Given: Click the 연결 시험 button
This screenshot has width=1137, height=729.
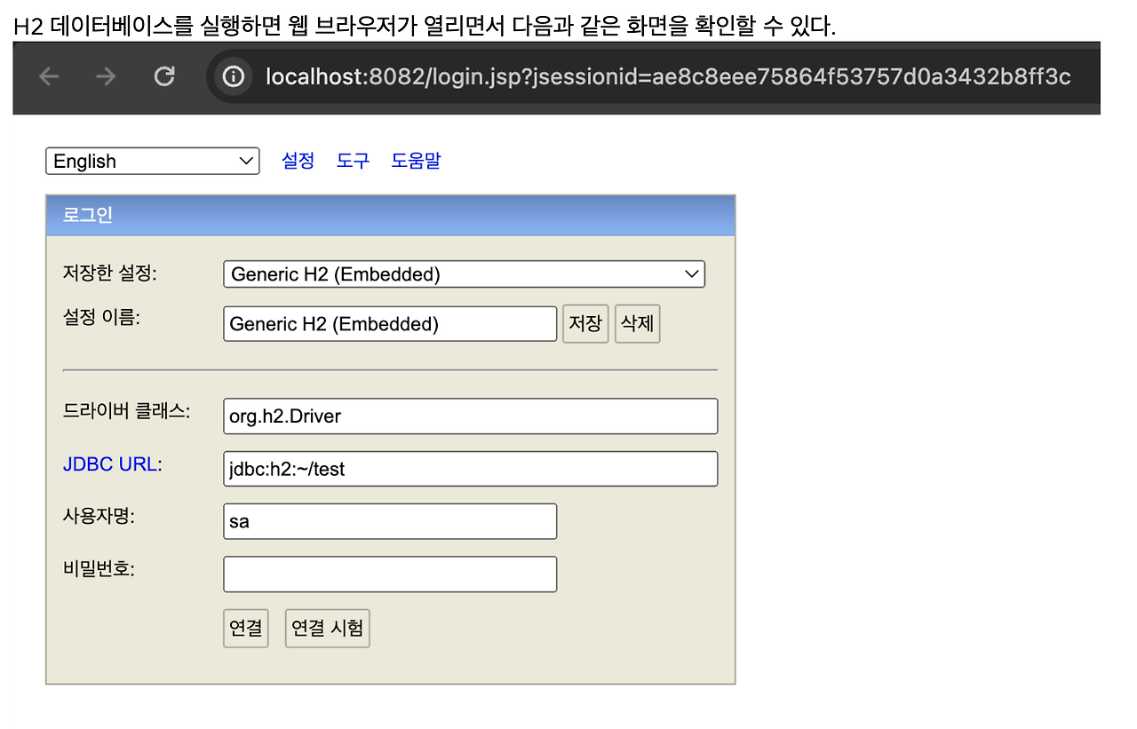Looking at the screenshot, I should pos(327,629).
